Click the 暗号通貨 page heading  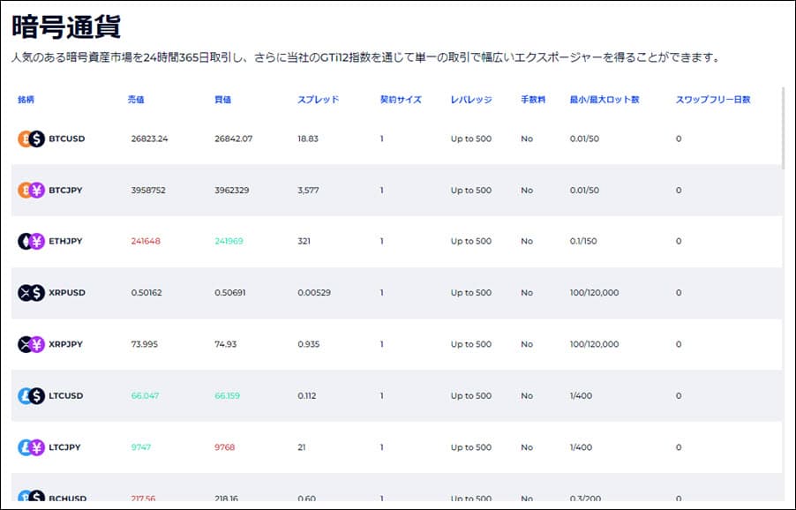[x=66, y=26]
